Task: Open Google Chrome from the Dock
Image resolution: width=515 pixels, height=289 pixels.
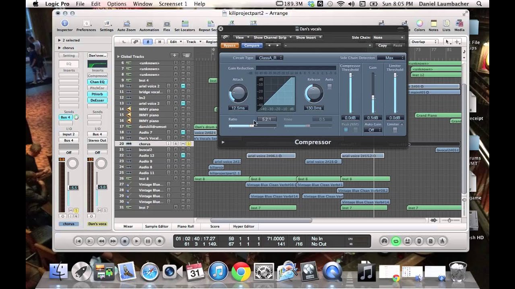Action: (x=241, y=272)
